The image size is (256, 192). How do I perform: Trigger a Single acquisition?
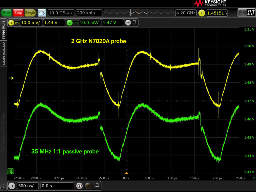[30, 13]
